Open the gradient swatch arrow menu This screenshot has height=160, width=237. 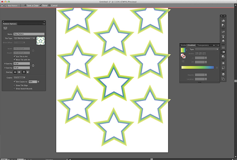pyautogui.click(x=187, y=50)
